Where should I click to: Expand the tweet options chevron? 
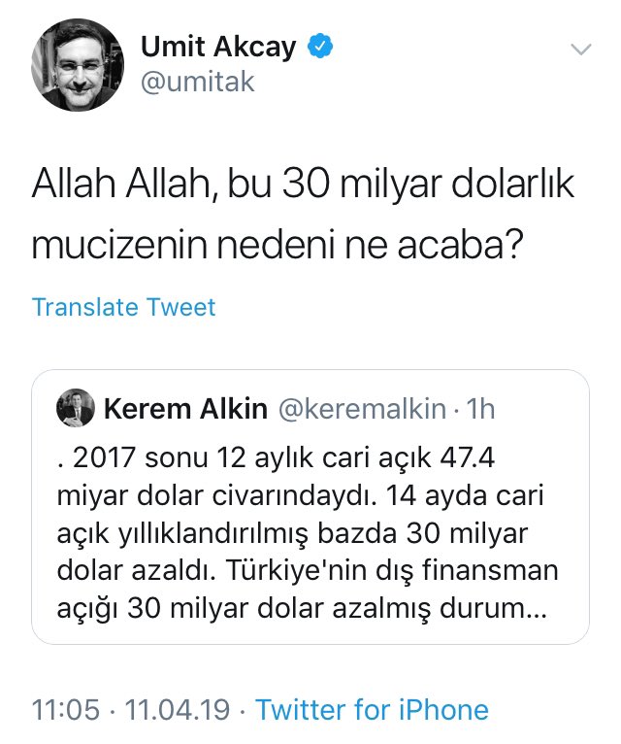point(580,50)
